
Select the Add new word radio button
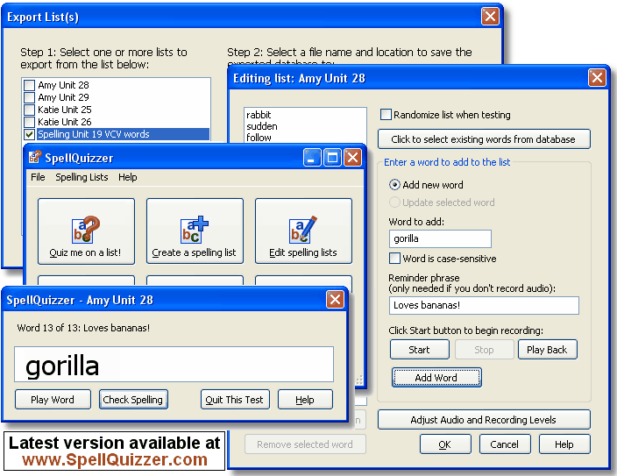394,185
